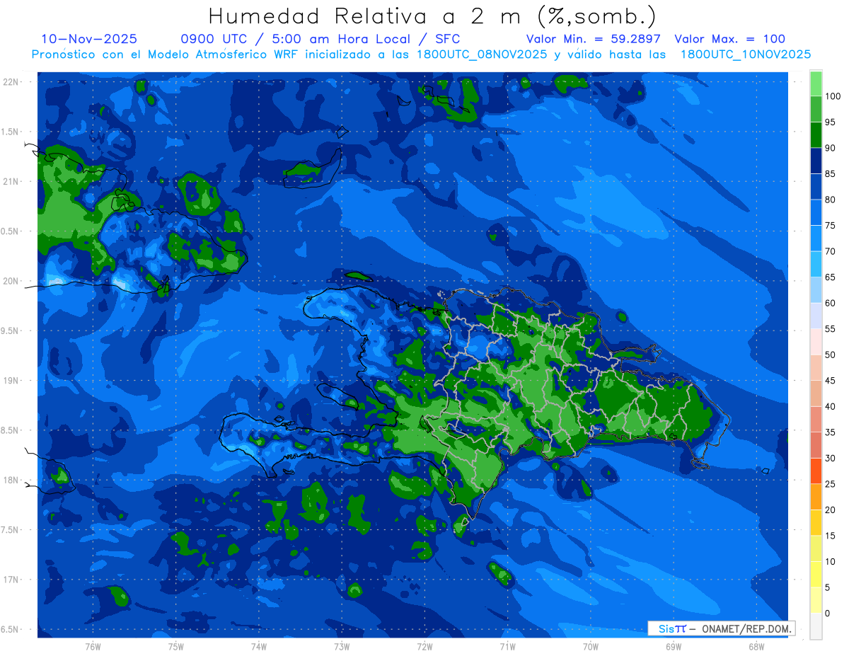The height and width of the screenshot is (656, 849).
Task: Pick the legend swatch between 80 and 85
Action: (x=816, y=187)
